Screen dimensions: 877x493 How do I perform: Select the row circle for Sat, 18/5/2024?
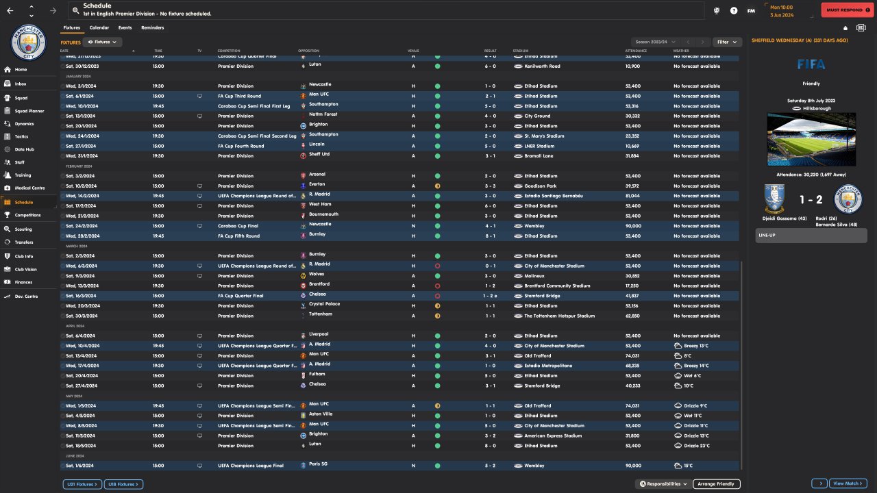63,446
